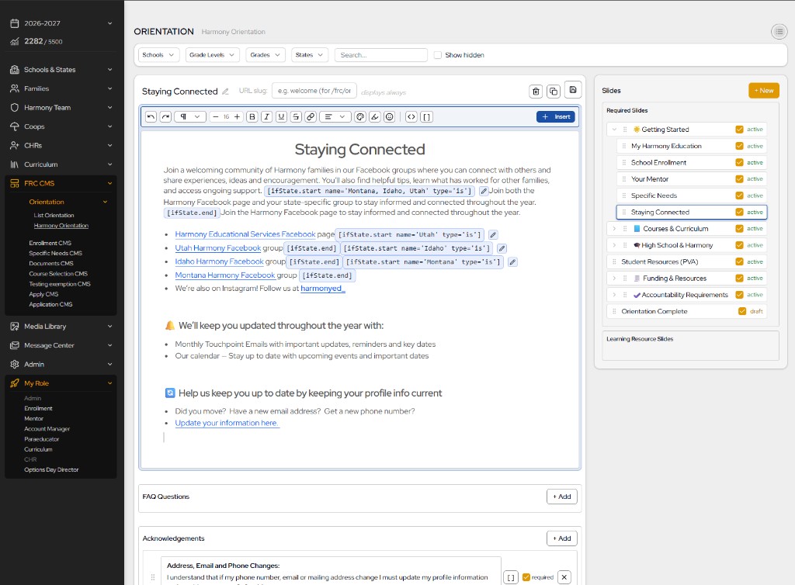Image resolution: width=795 pixels, height=585 pixels.
Task: Toggle the draft checkbox for Orientation Complete
Action: tap(742, 311)
